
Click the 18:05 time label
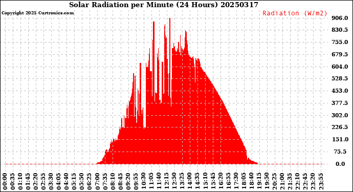click(244, 182)
